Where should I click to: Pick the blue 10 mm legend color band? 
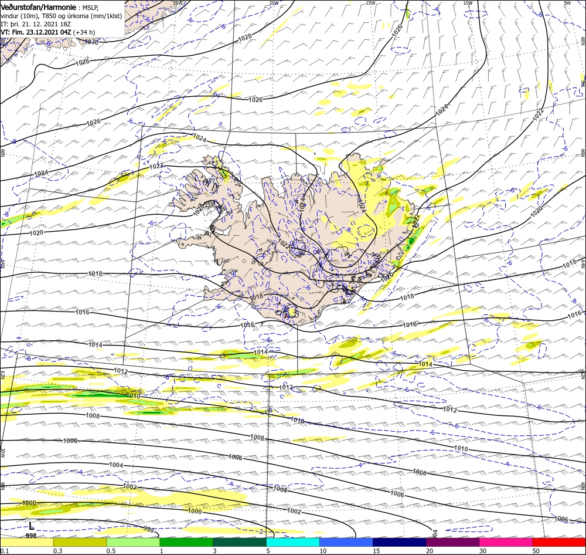(346, 542)
